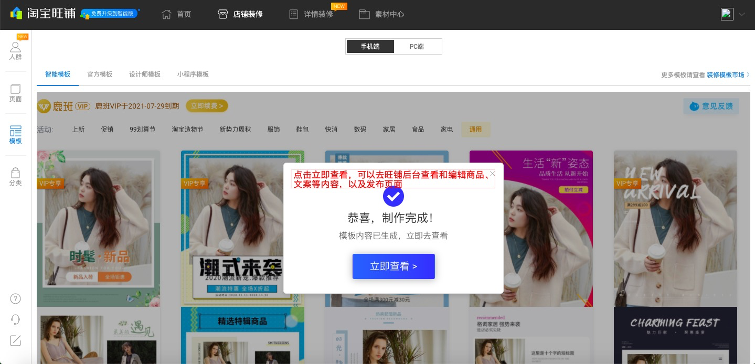Filter templates by 促销

coord(107,129)
